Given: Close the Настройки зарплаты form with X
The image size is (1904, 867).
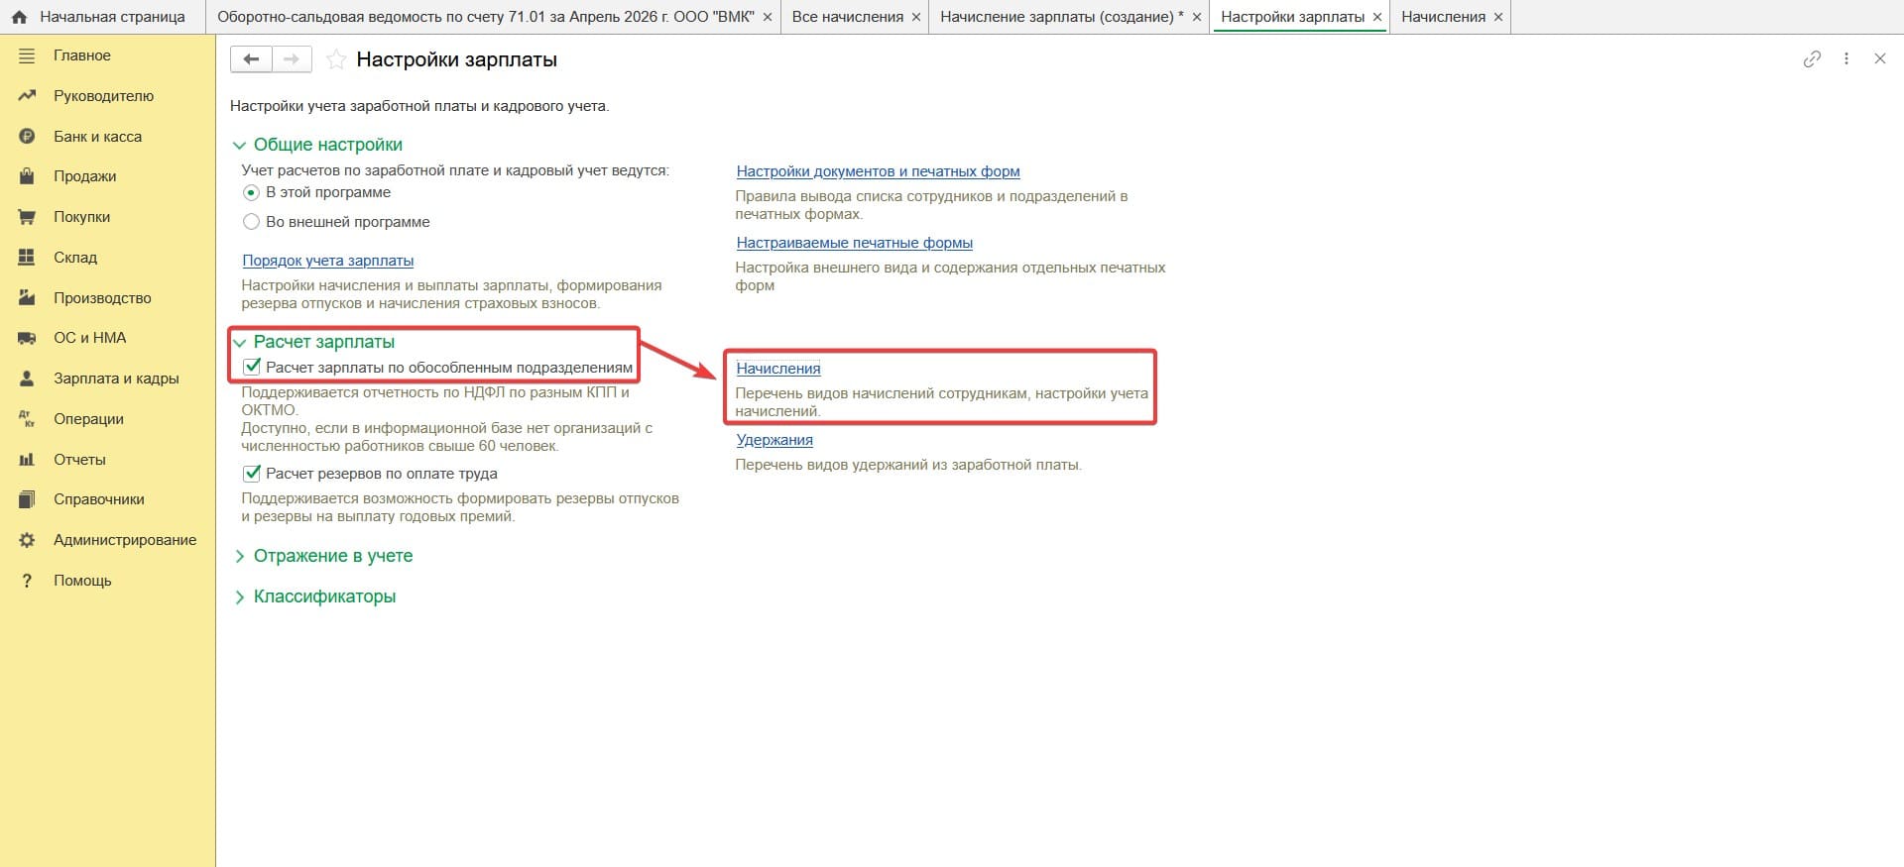Looking at the screenshot, I should click(1879, 58).
